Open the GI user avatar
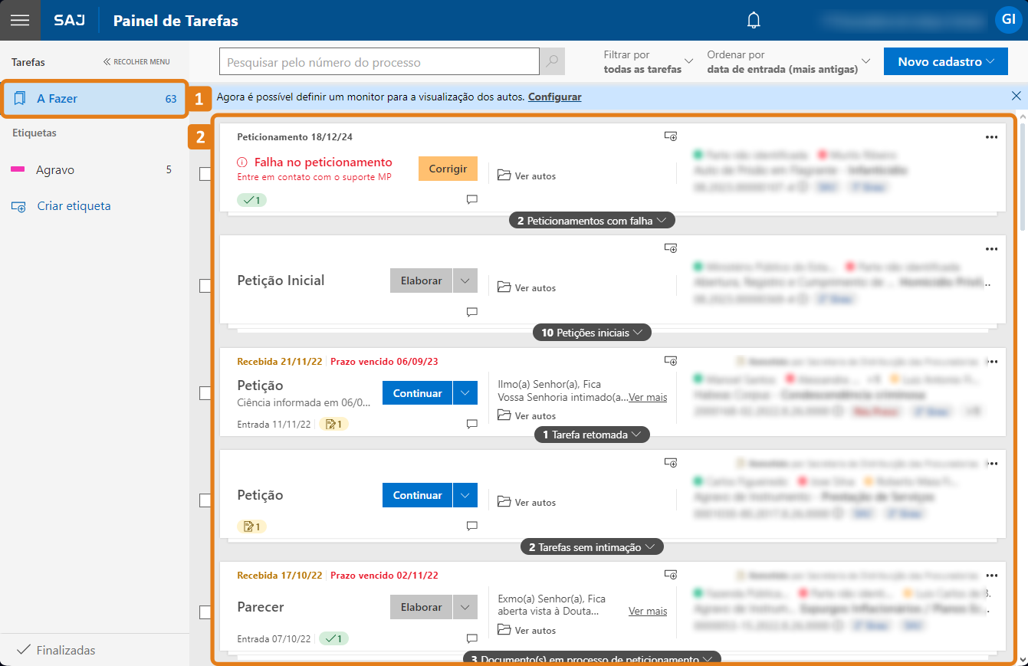The image size is (1028, 666). coord(1007,20)
